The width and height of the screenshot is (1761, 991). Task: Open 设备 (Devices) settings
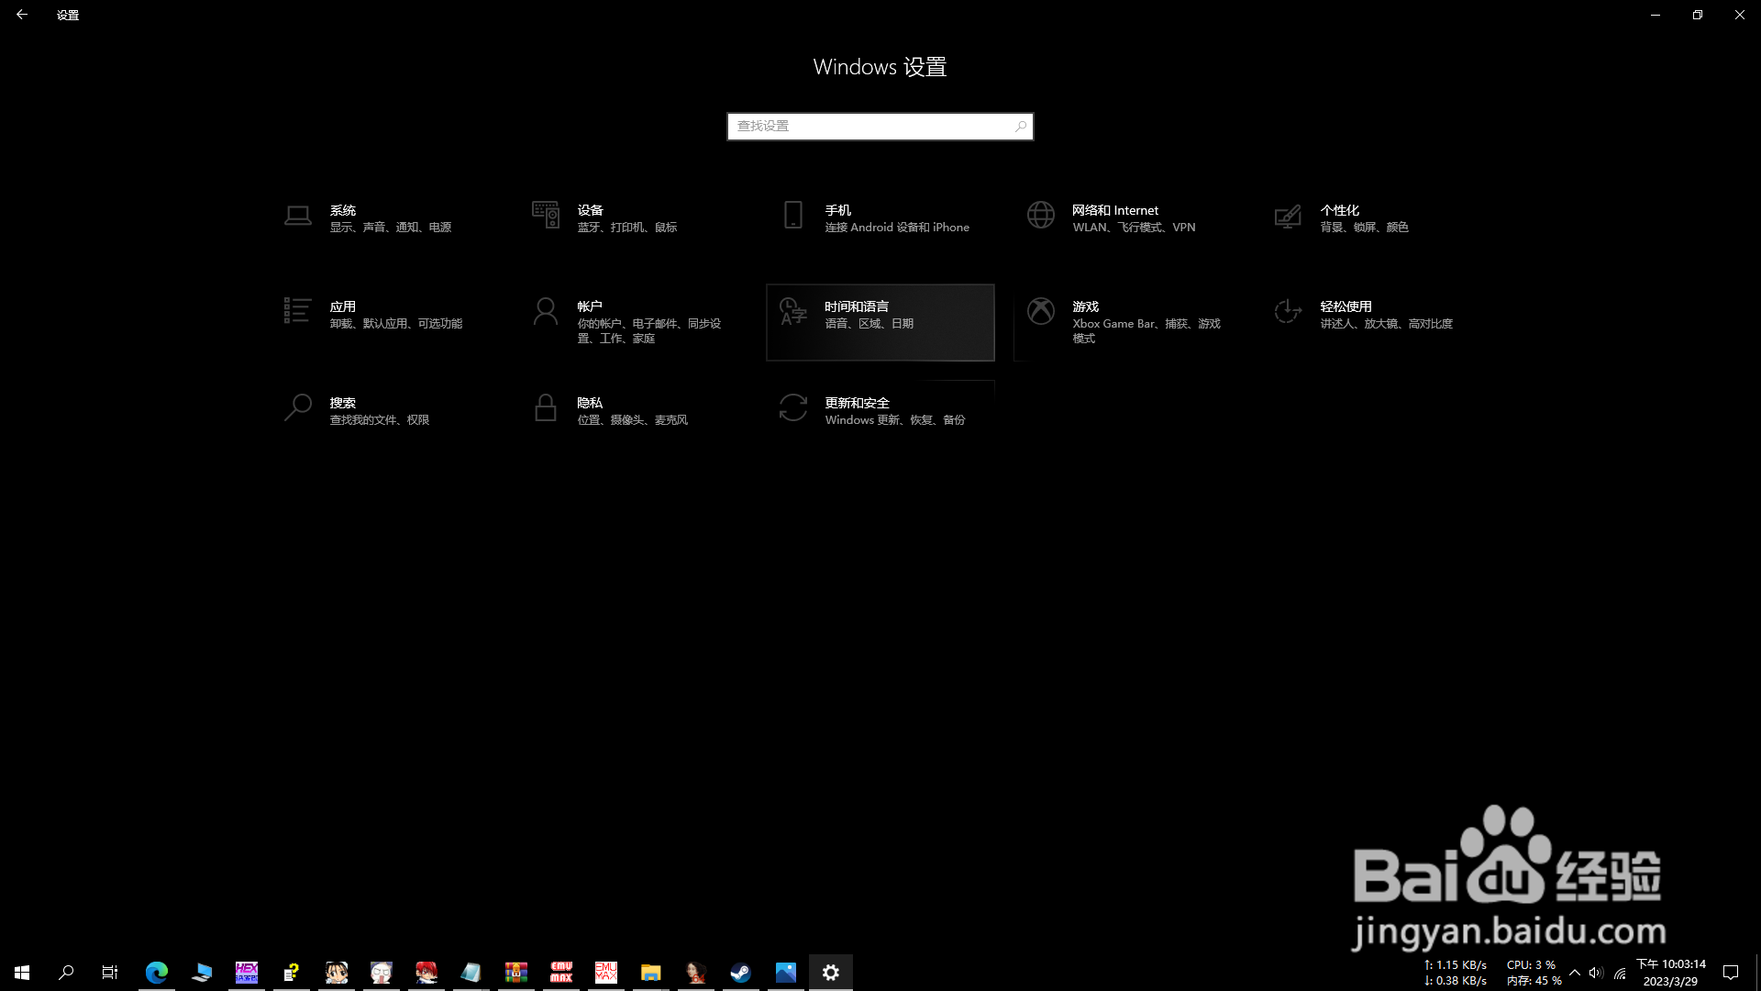click(x=624, y=218)
